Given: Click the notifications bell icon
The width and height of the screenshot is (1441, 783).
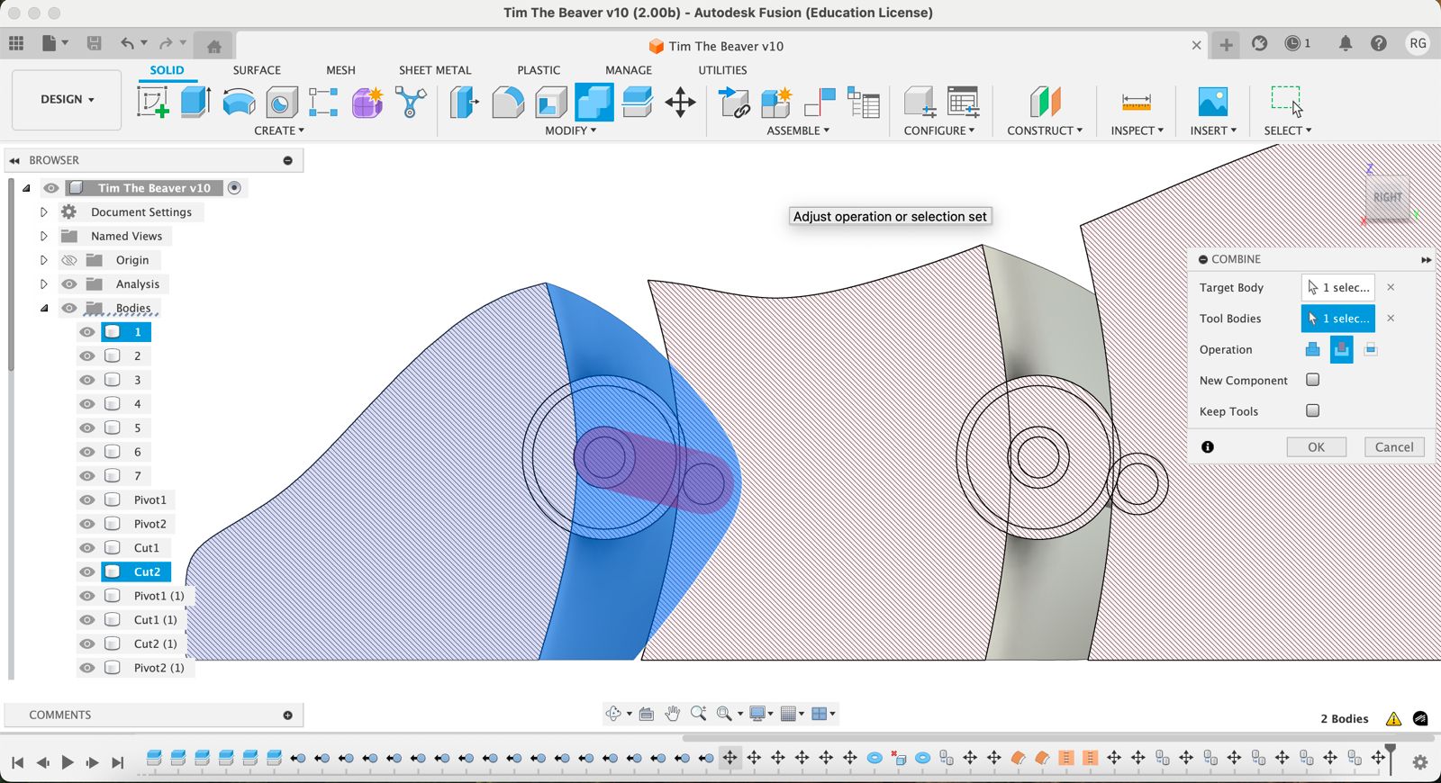Looking at the screenshot, I should 1345,44.
